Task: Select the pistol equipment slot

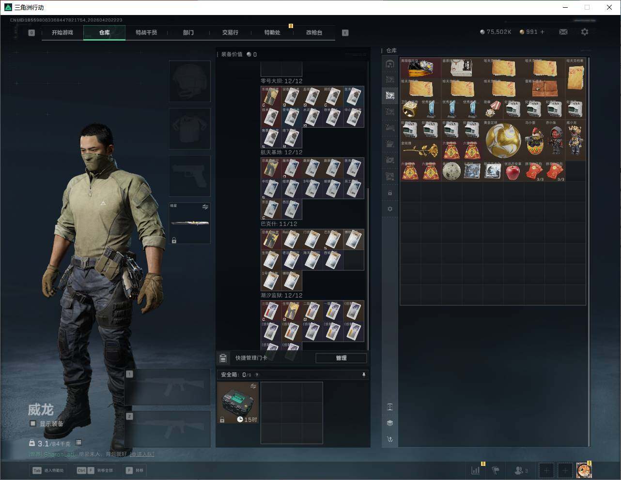Action: (190, 176)
